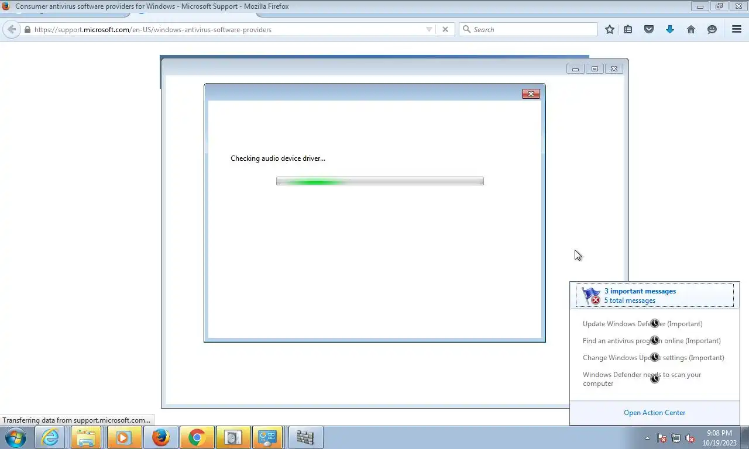Go to the Firefox Home page

click(691, 29)
